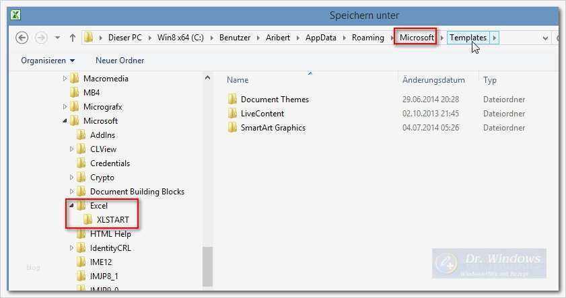
Task: Select Credentials folder in tree
Action: pyautogui.click(x=110, y=163)
